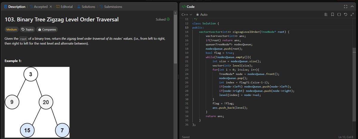Screen dimensions: 358x139
Task: Open the Companies tag
Action: pos(47,30)
